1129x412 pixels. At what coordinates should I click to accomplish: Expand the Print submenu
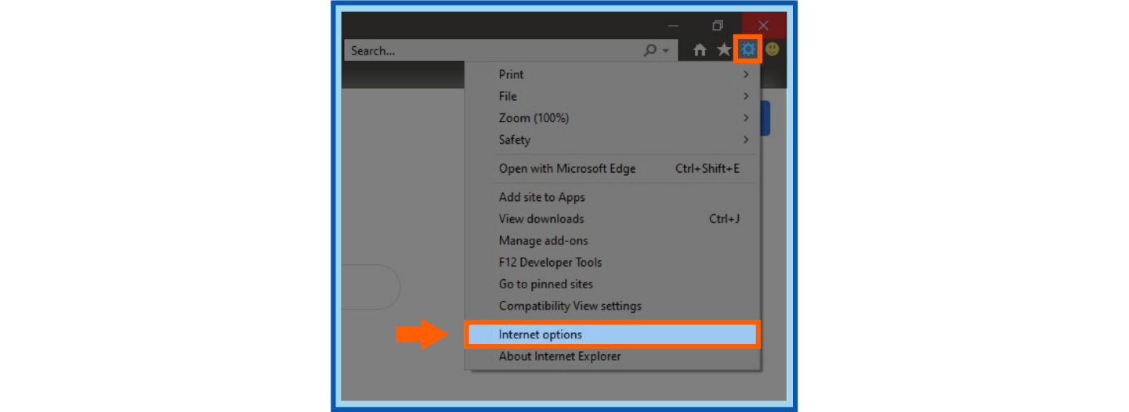coord(613,74)
